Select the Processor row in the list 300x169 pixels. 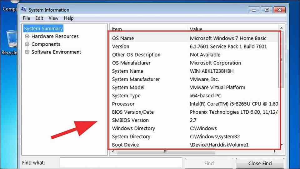coord(194,104)
